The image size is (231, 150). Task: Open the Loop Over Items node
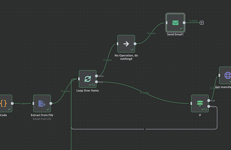point(88,79)
